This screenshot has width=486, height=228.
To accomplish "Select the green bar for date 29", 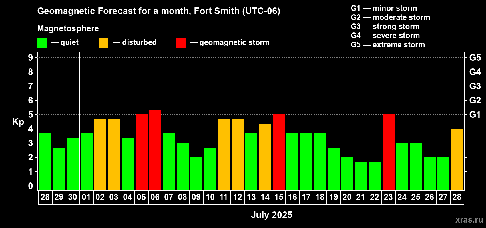I will (x=59, y=169).
